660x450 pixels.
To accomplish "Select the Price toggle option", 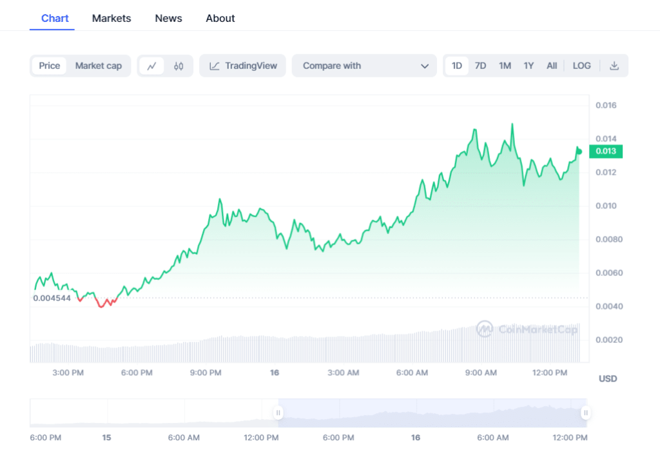I will [49, 66].
